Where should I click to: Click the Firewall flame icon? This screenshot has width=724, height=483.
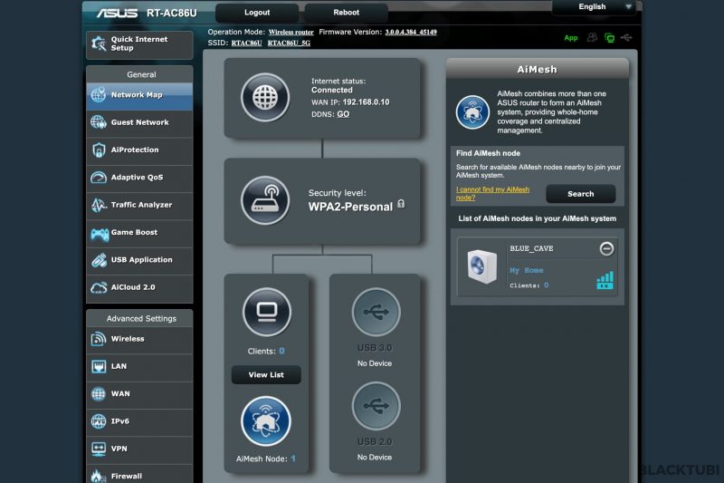click(97, 475)
